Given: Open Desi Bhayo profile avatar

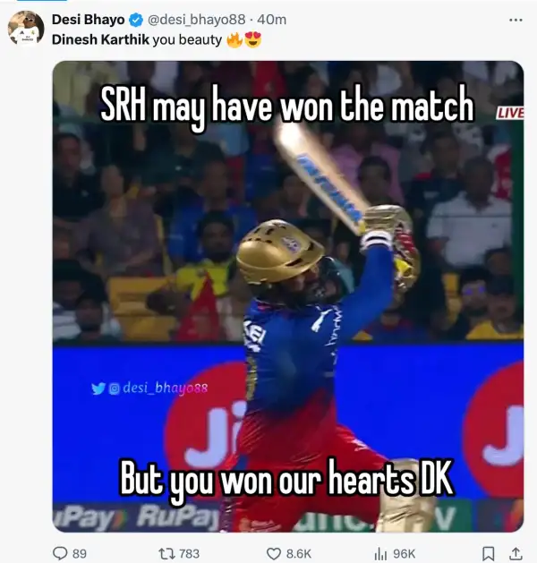Looking at the screenshot, I should [26, 29].
